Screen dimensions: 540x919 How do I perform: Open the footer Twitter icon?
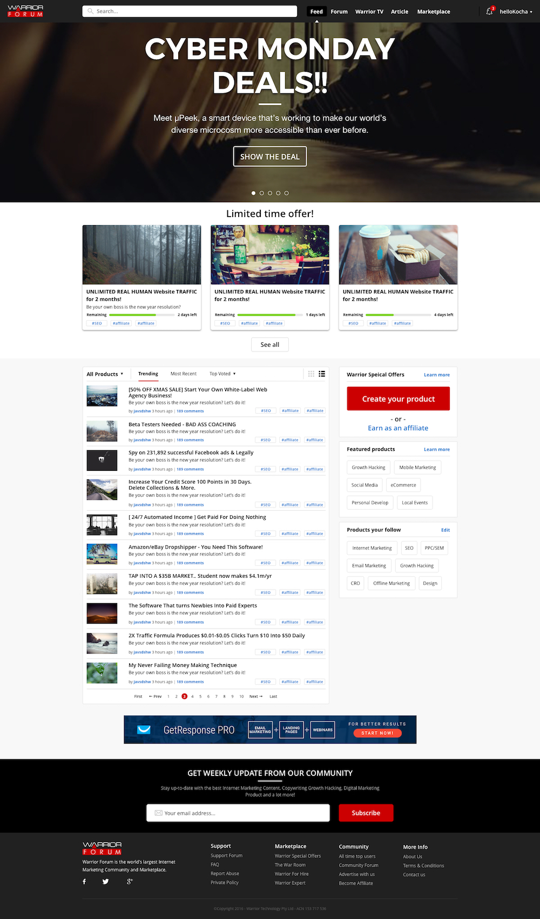tap(105, 881)
